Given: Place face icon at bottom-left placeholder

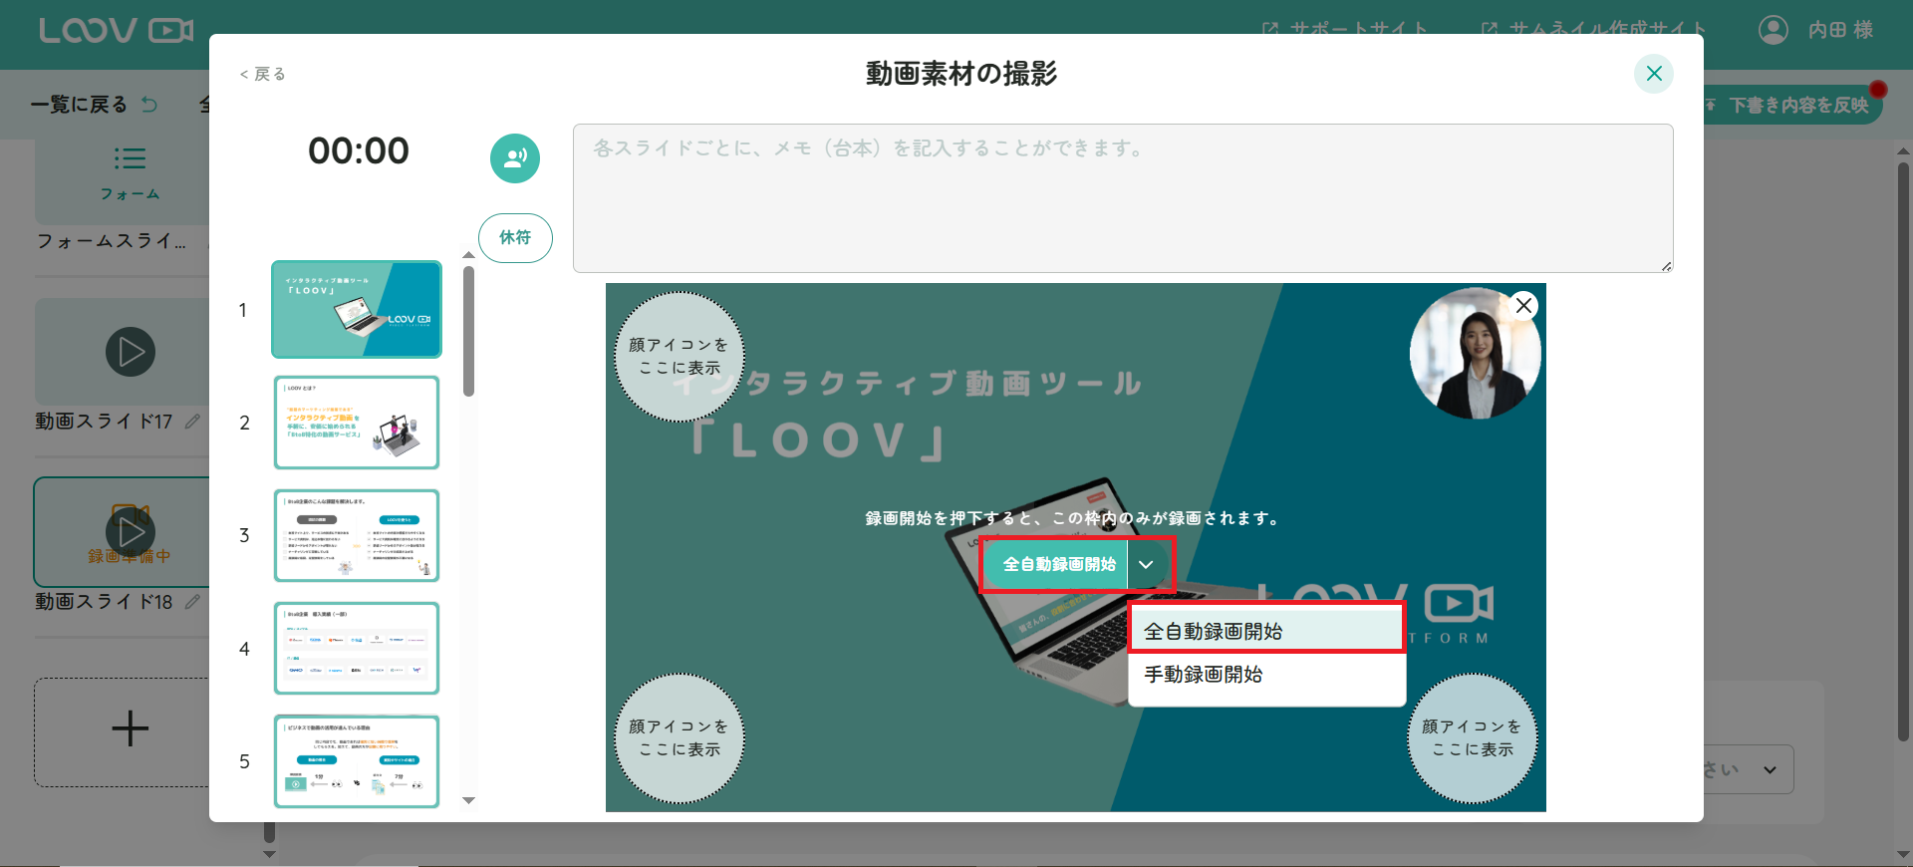Looking at the screenshot, I should (x=680, y=738).
